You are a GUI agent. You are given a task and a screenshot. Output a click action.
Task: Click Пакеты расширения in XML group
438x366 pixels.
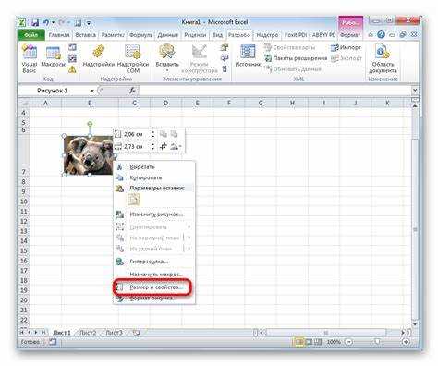(x=296, y=58)
